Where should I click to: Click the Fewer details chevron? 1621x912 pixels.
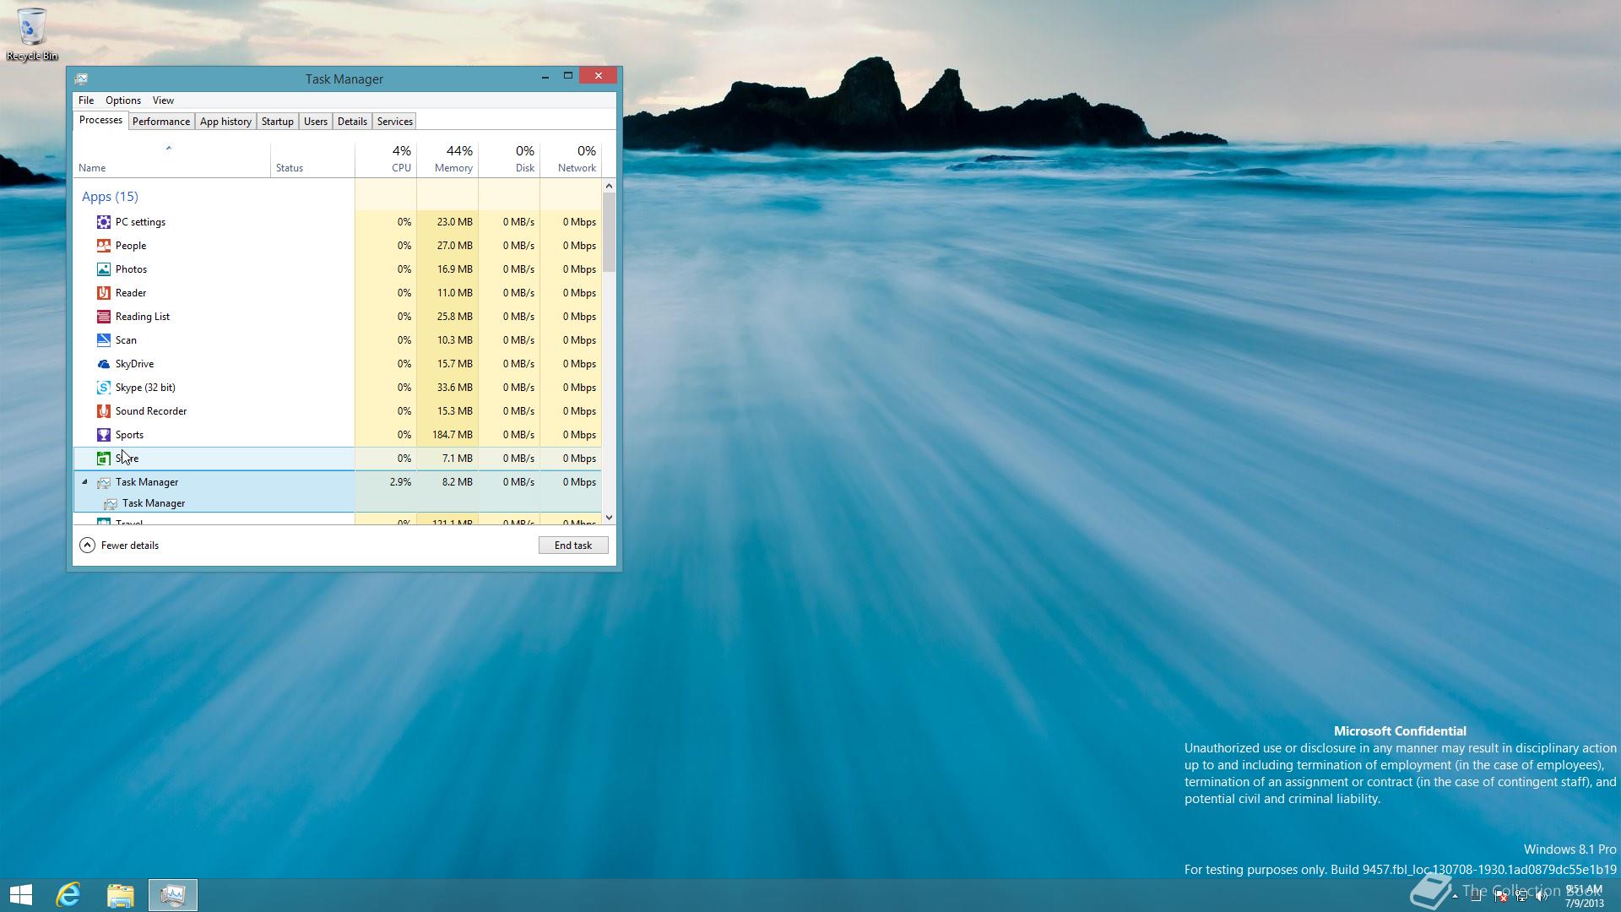(87, 546)
